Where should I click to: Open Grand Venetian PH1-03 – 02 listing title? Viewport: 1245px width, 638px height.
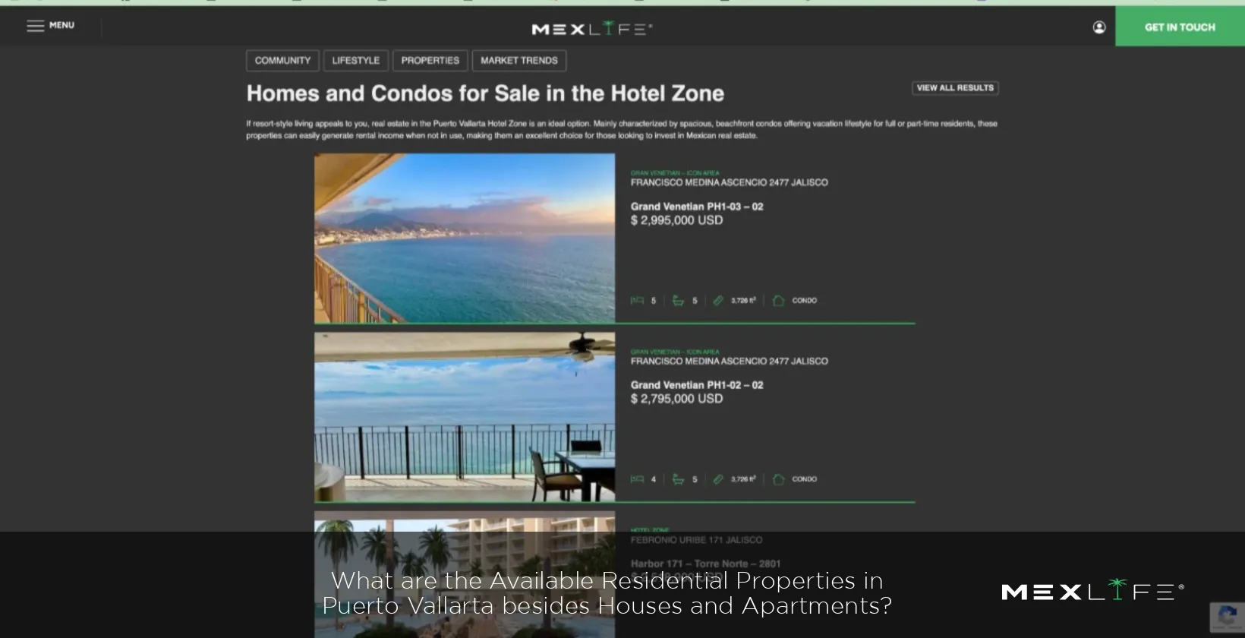(697, 207)
